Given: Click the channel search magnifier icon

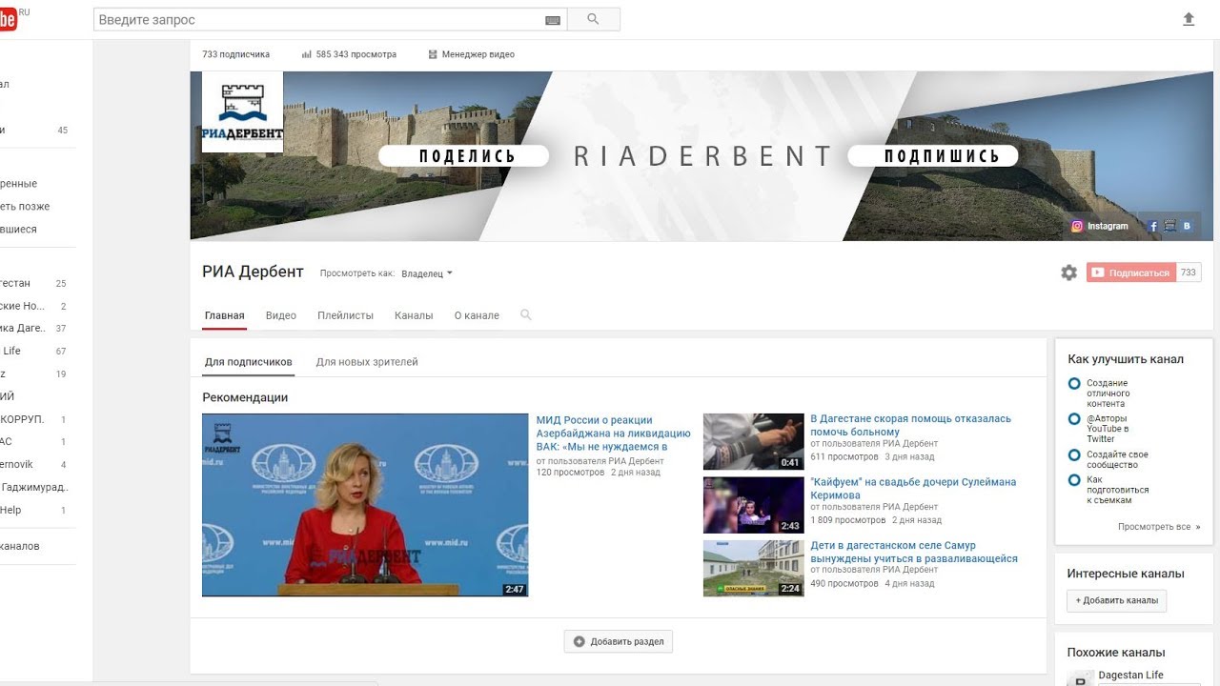Looking at the screenshot, I should click(525, 315).
